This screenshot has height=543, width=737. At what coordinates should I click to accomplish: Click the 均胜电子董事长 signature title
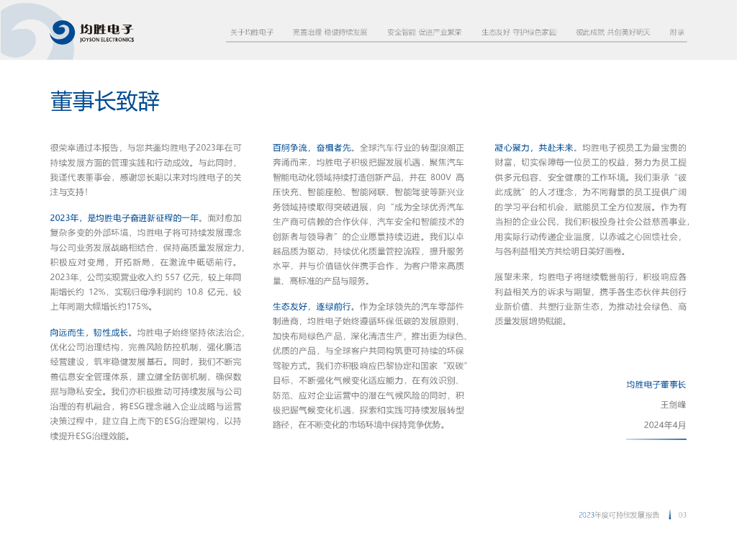click(656, 385)
